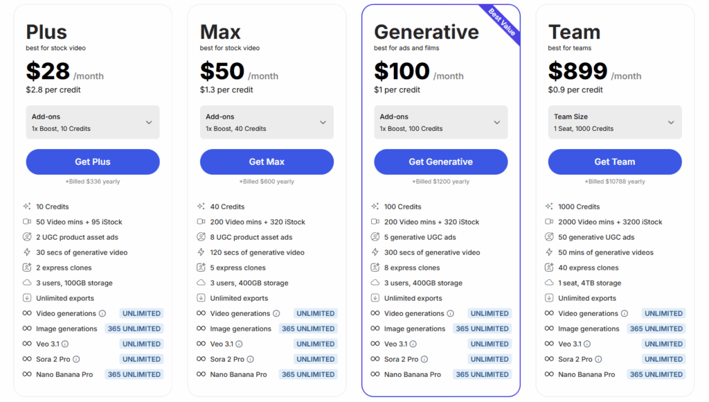Click the Get Team button
This screenshot has width=709, height=402.
click(x=614, y=161)
